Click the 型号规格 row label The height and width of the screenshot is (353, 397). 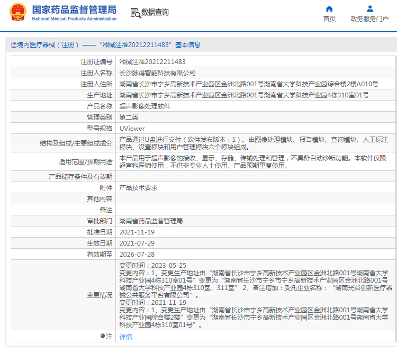[x=100, y=129]
